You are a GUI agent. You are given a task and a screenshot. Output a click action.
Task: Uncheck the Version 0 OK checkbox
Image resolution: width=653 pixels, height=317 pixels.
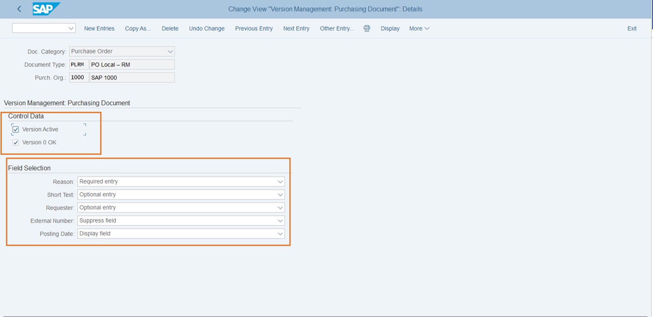[16, 142]
